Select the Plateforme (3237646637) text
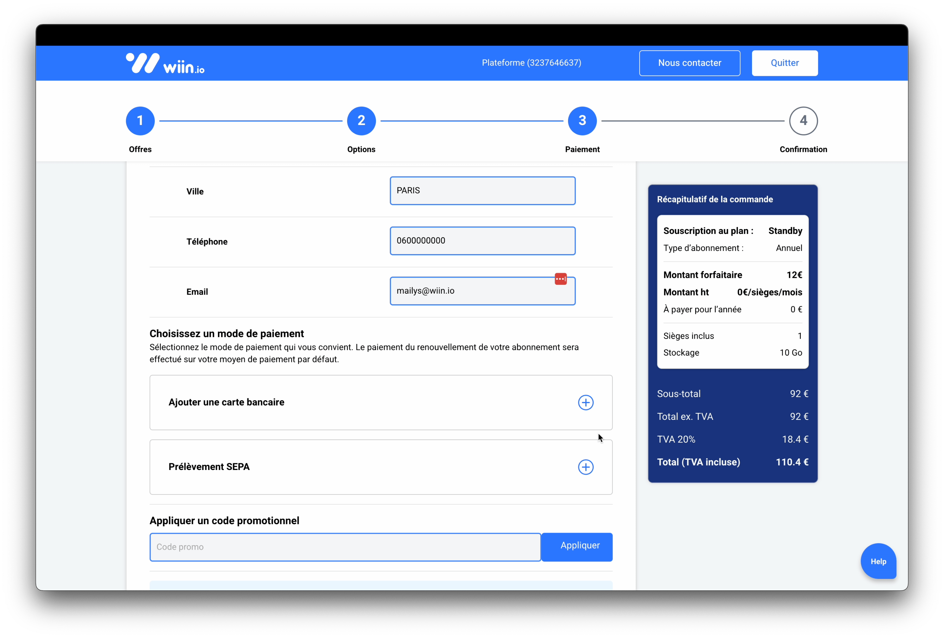 click(x=531, y=63)
